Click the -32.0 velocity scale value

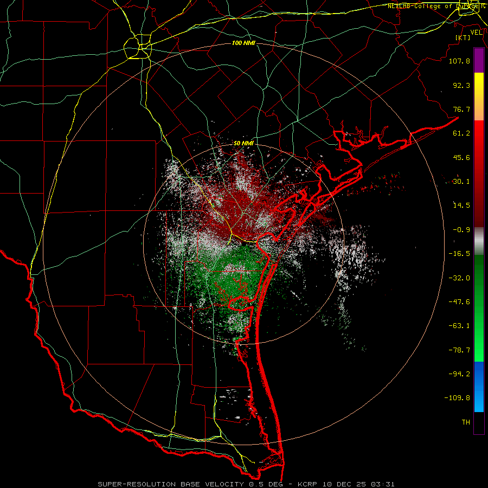coord(459,278)
